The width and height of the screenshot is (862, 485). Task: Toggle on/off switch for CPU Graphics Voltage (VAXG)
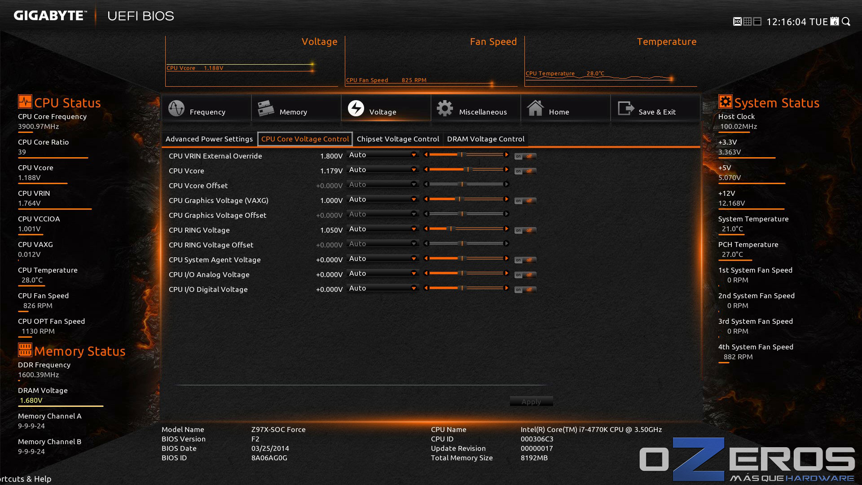coord(525,201)
